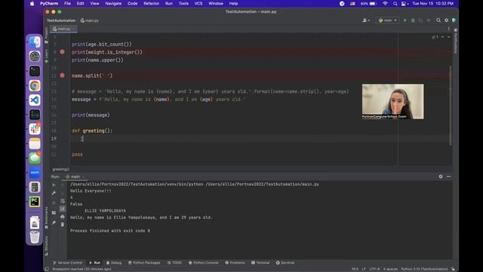Open the Tools menu

(183, 3)
